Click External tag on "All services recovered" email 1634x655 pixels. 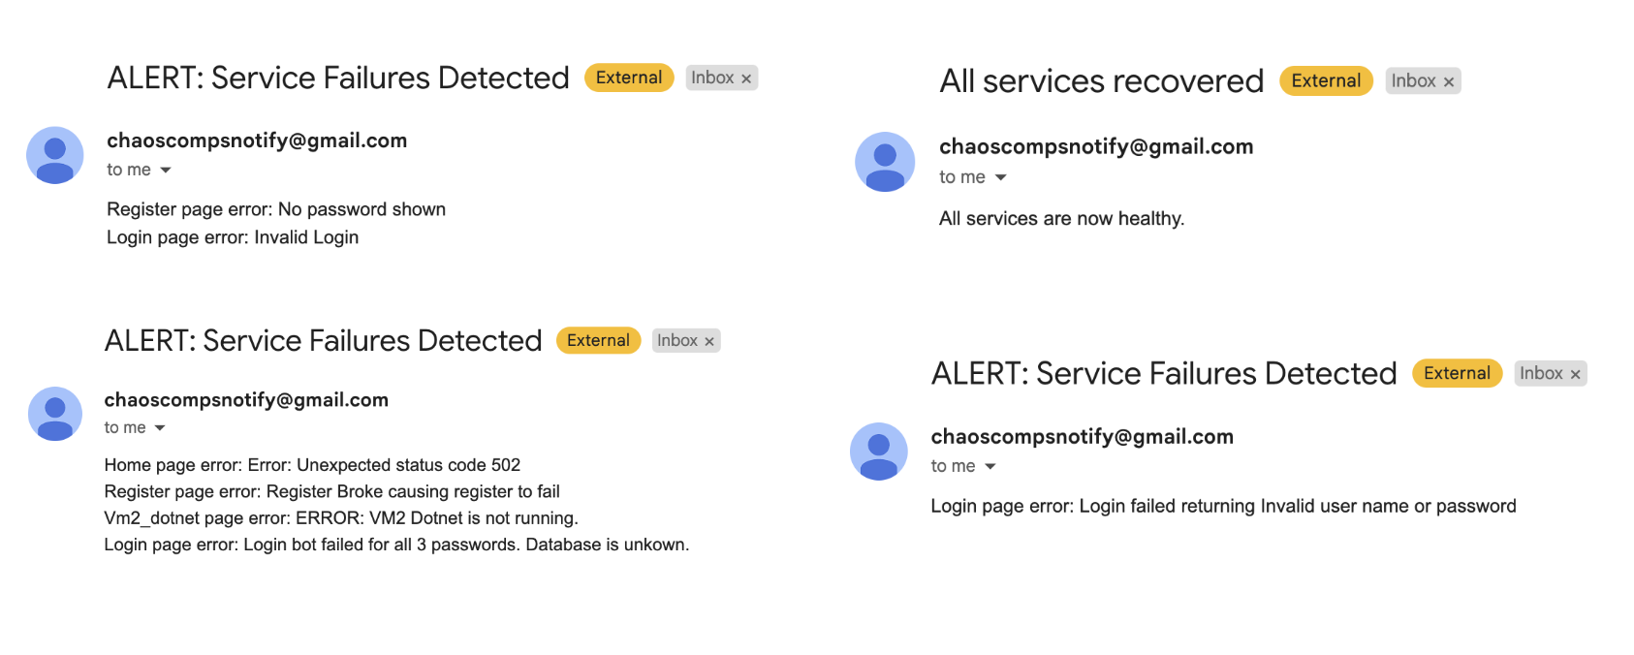pyautogui.click(x=1325, y=81)
